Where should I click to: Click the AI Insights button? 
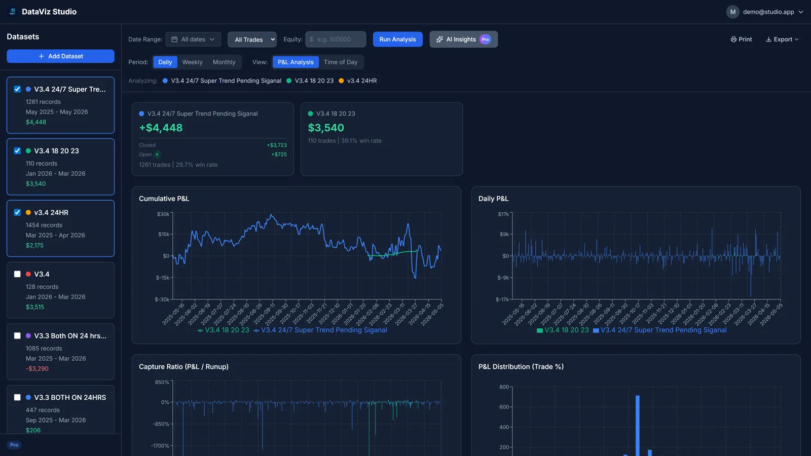click(x=464, y=40)
